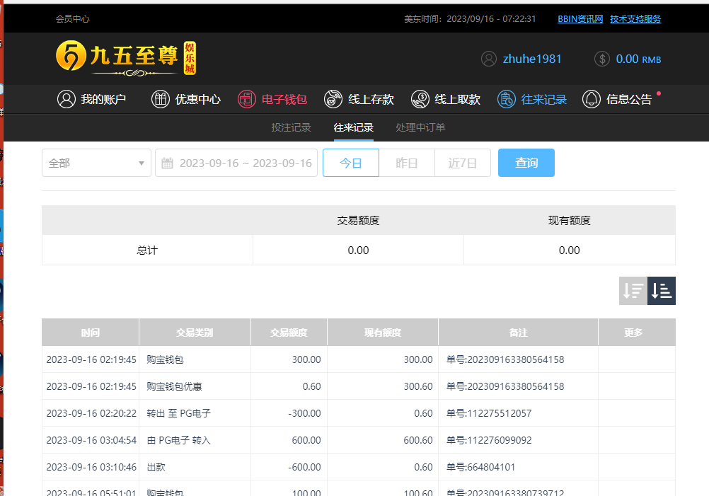The image size is (709, 496).
Task: Click the user avatar icon beside zhuhe1981
Action: (489, 59)
